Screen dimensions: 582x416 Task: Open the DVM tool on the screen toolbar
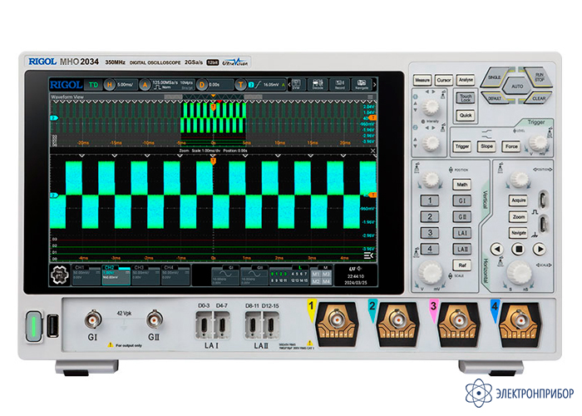tap(296, 84)
